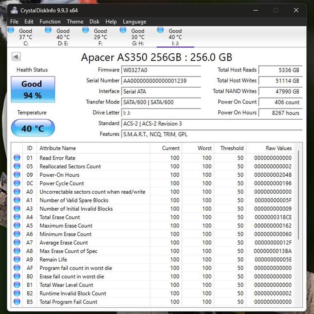Screen dimensions: 314x314
Task: Open the Language menu
Action: [134, 22]
